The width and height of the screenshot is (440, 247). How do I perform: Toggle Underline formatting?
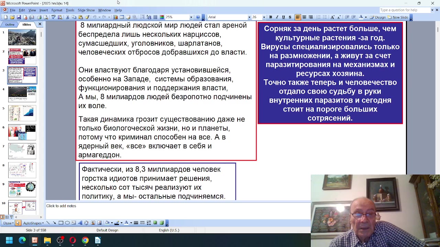(283, 17)
